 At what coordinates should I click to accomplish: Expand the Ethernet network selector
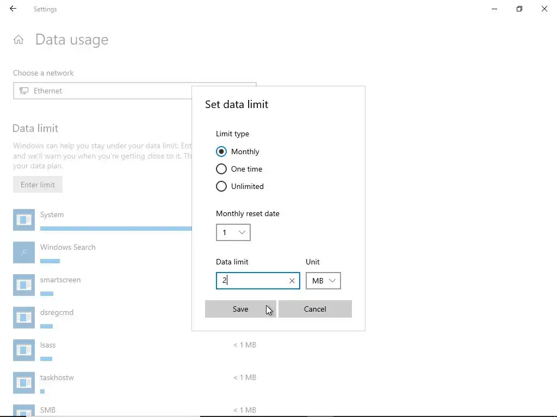(103, 91)
